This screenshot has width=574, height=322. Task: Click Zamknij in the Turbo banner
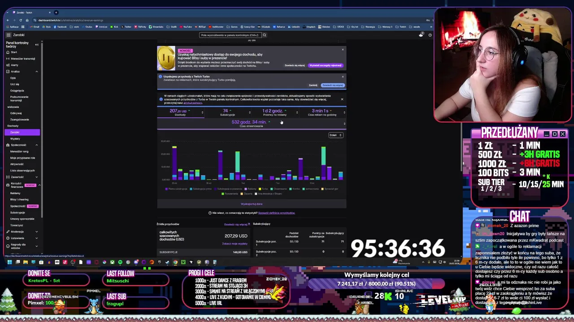(313, 85)
